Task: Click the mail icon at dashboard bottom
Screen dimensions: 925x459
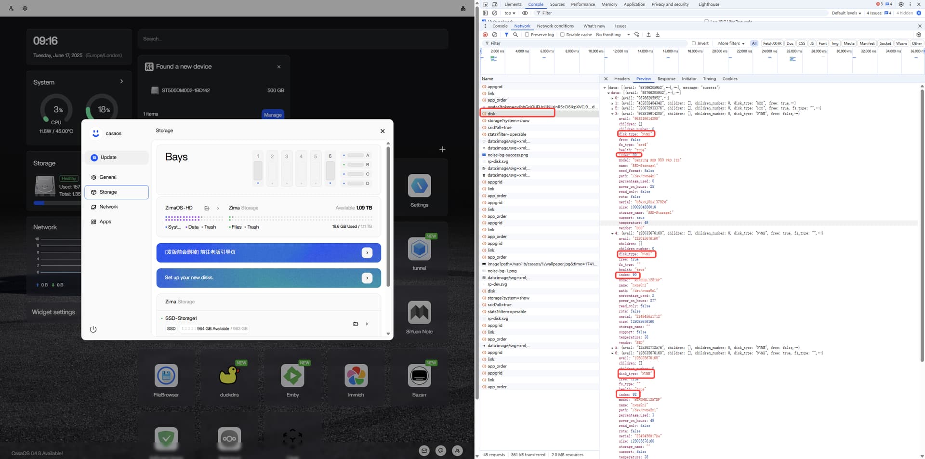Action: pyautogui.click(x=424, y=451)
